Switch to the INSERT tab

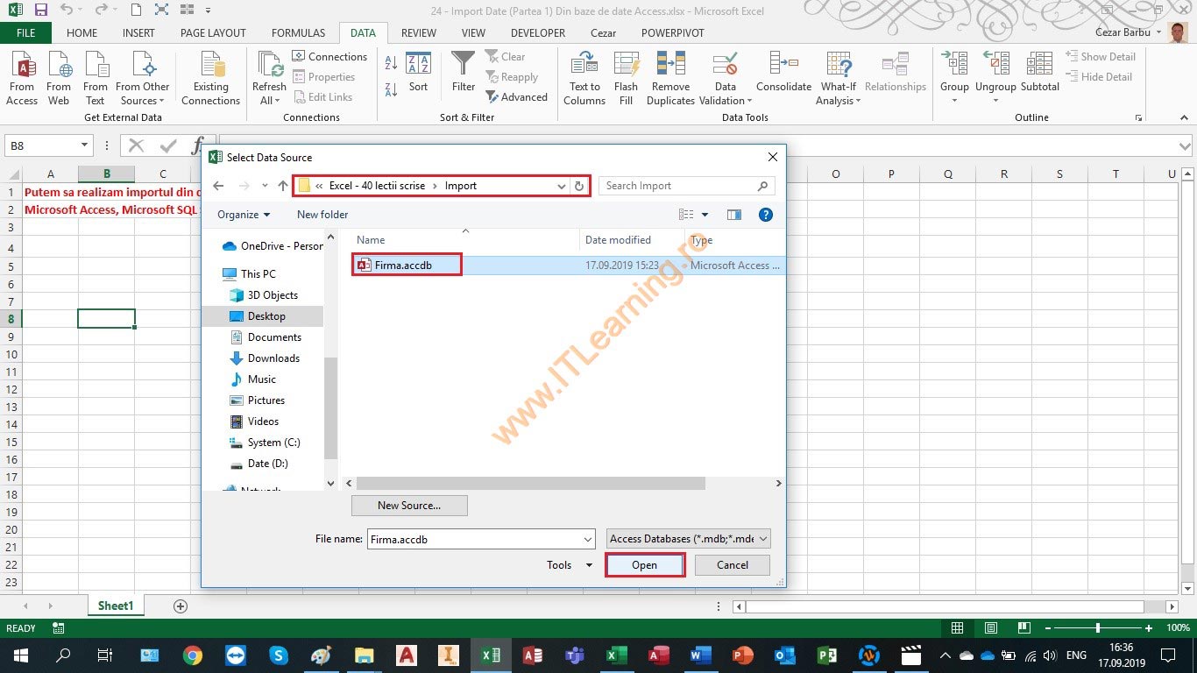pos(138,33)
